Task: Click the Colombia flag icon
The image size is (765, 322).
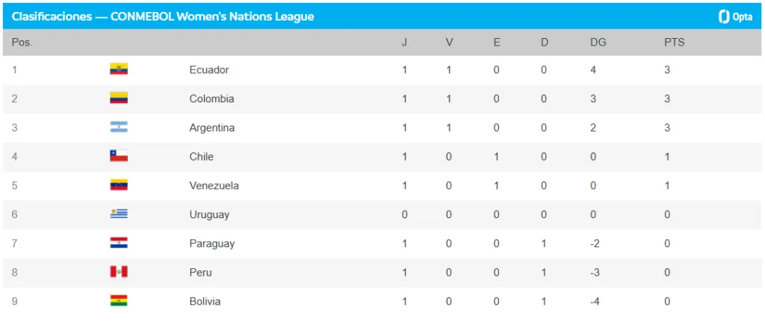Action: (119, 99)
